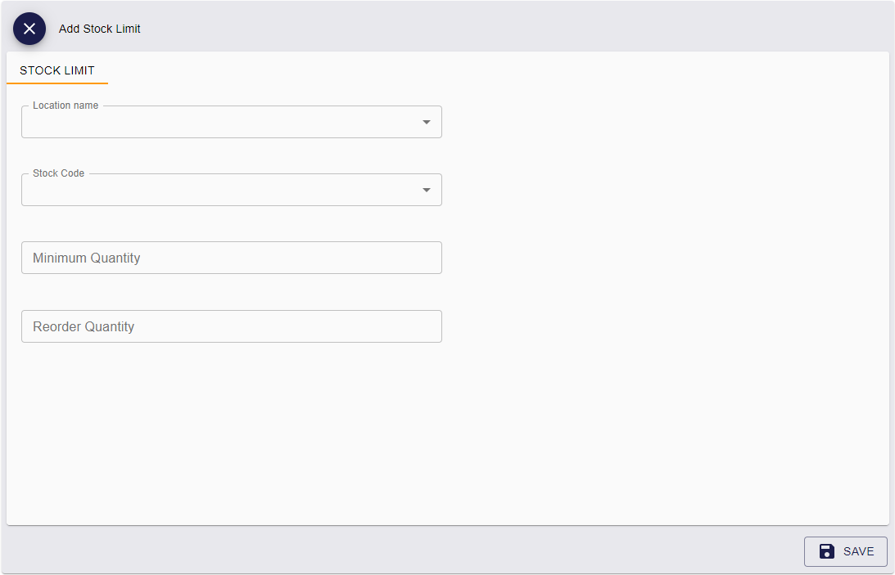Click the SAVE text label

pyautogui.click(x=858, y=551)
